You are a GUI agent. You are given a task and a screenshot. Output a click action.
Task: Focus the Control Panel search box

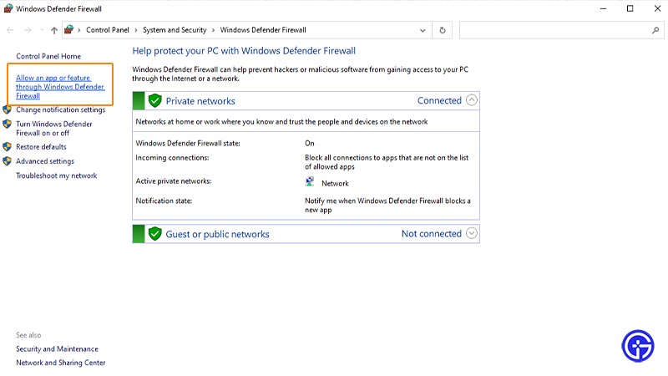pyautogui.click(x=561, y=30)
